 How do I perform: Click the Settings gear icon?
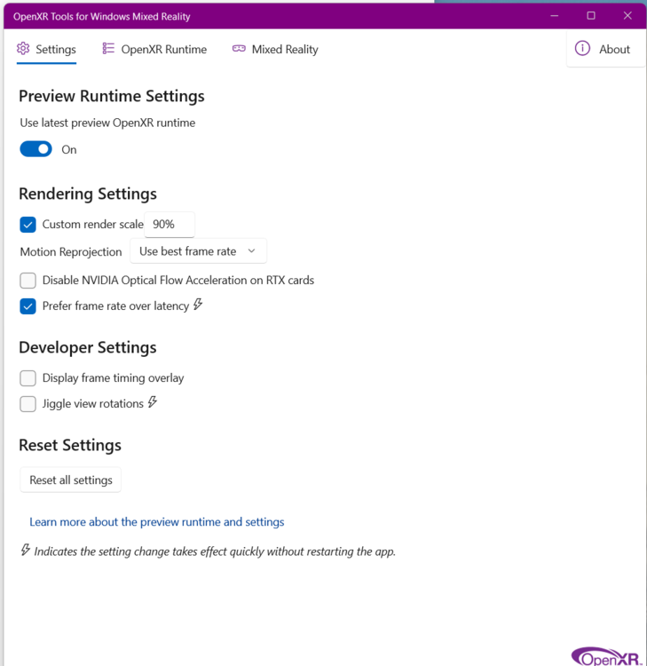pyautogui.click(x=23, y=49)
